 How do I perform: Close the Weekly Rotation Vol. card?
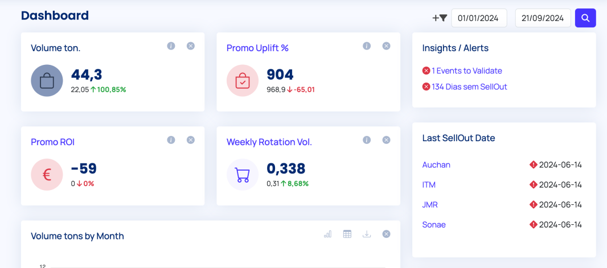coord(387,140)
